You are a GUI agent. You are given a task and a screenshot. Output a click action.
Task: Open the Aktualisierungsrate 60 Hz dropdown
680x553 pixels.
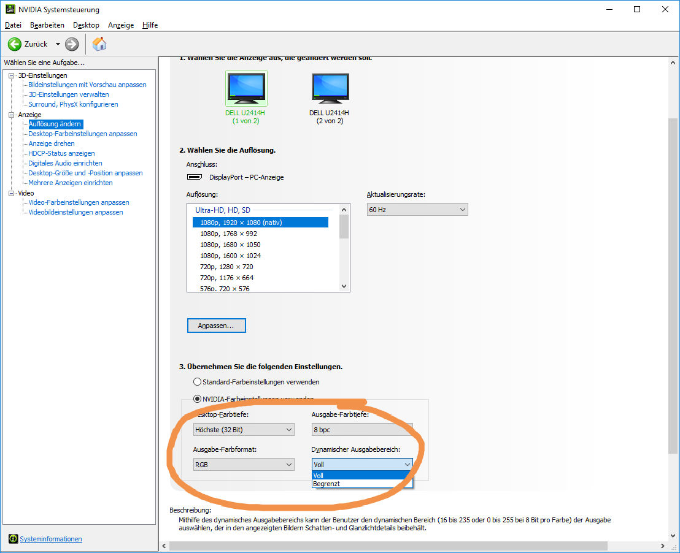tap(417, 210)
